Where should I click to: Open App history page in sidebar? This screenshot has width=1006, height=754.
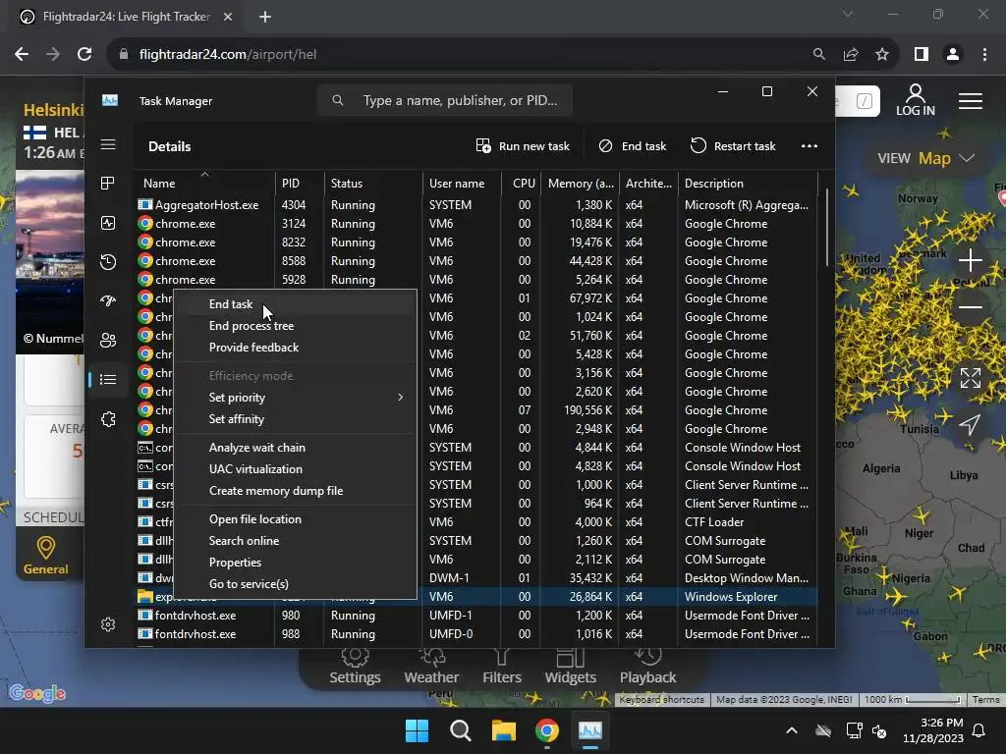point(108,261)
